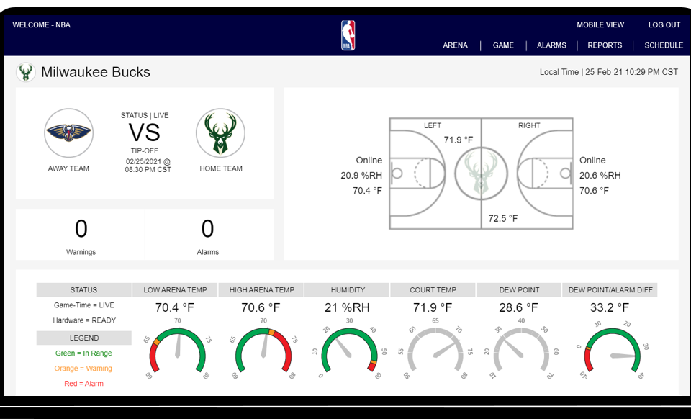Click the Alarms count tile

click(x=209, y=235)
